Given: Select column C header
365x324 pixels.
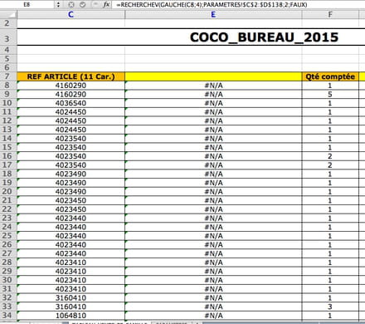Looking at the screenshot, I should tap(71, 14).
